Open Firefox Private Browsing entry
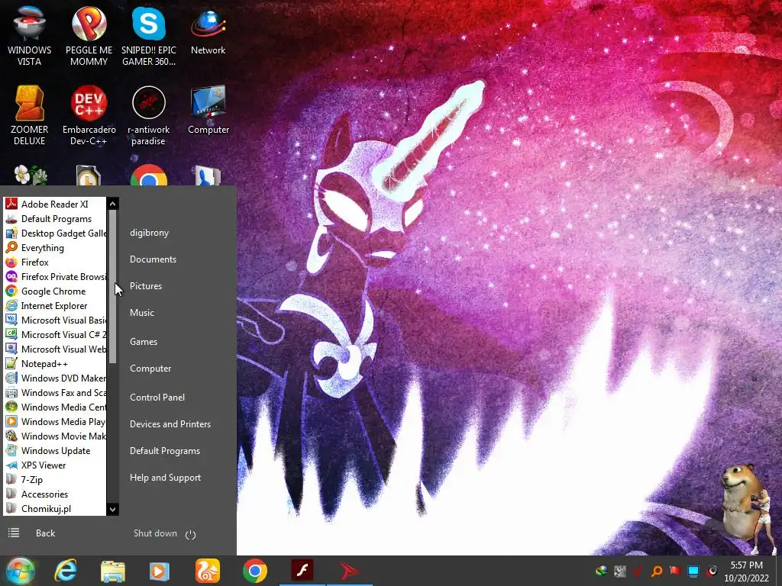The height and width of the screenshot is (586, 782). point(55,276)
